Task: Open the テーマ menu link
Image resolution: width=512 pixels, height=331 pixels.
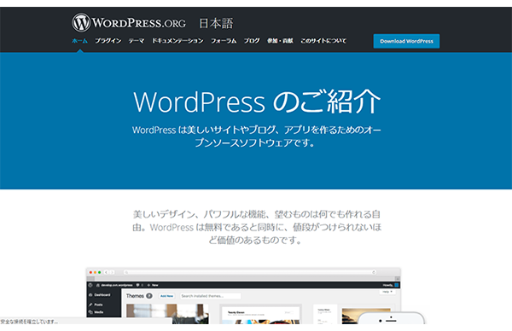Action: click(137, 41)
